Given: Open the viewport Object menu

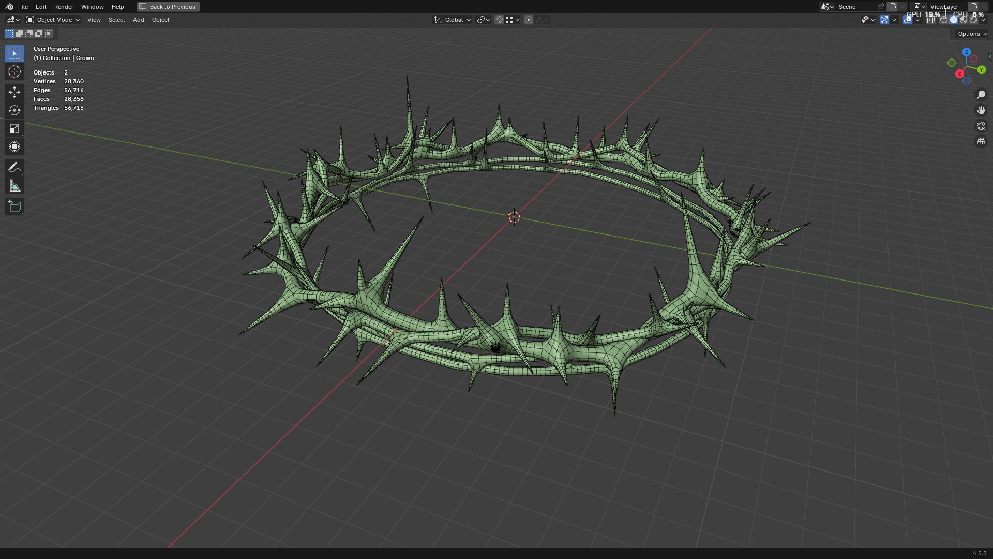Looking at the screenshot, I should pyautogui.click(x=160, y=20).
